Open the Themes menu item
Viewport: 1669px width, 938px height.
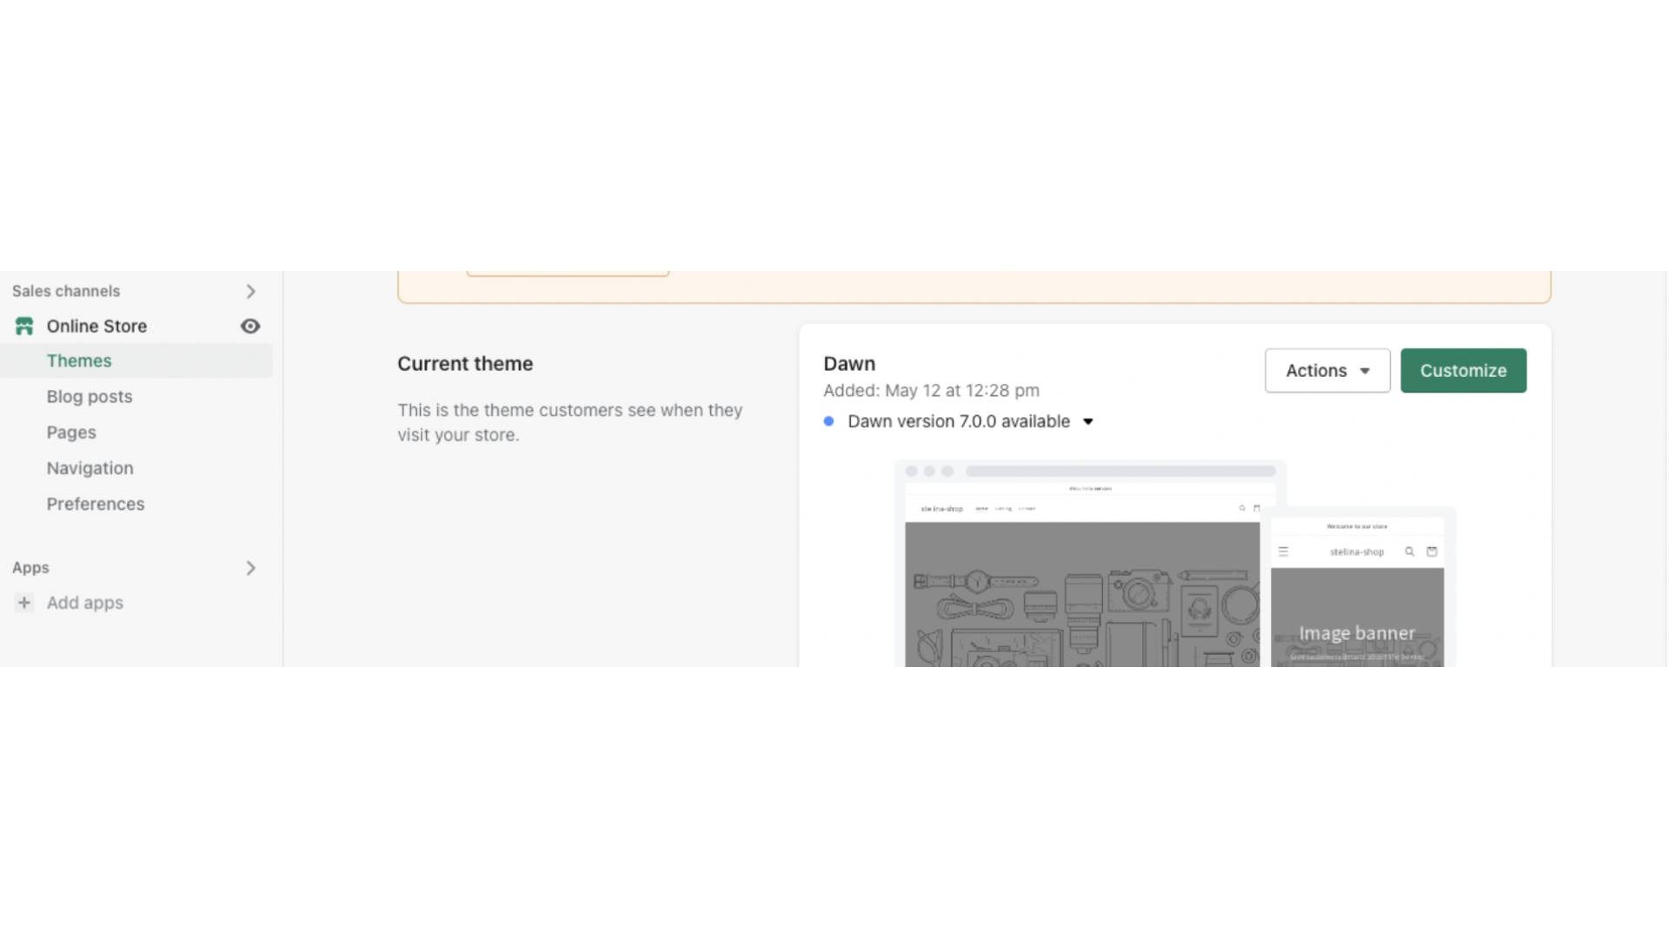136,360
